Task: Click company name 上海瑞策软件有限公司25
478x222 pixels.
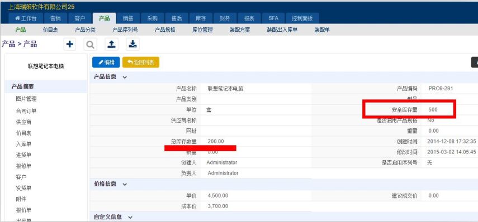Action: (41, 7)
